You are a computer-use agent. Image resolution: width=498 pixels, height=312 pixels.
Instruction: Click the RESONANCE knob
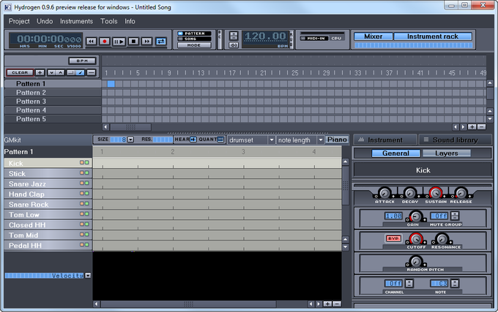point(442,238)
